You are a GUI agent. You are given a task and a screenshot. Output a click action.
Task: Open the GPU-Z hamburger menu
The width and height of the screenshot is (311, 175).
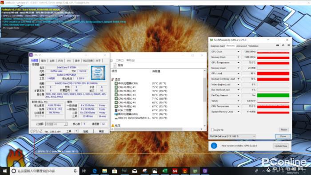tap(289, 45)
